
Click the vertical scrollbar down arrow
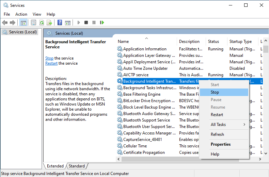coord(266,153)
